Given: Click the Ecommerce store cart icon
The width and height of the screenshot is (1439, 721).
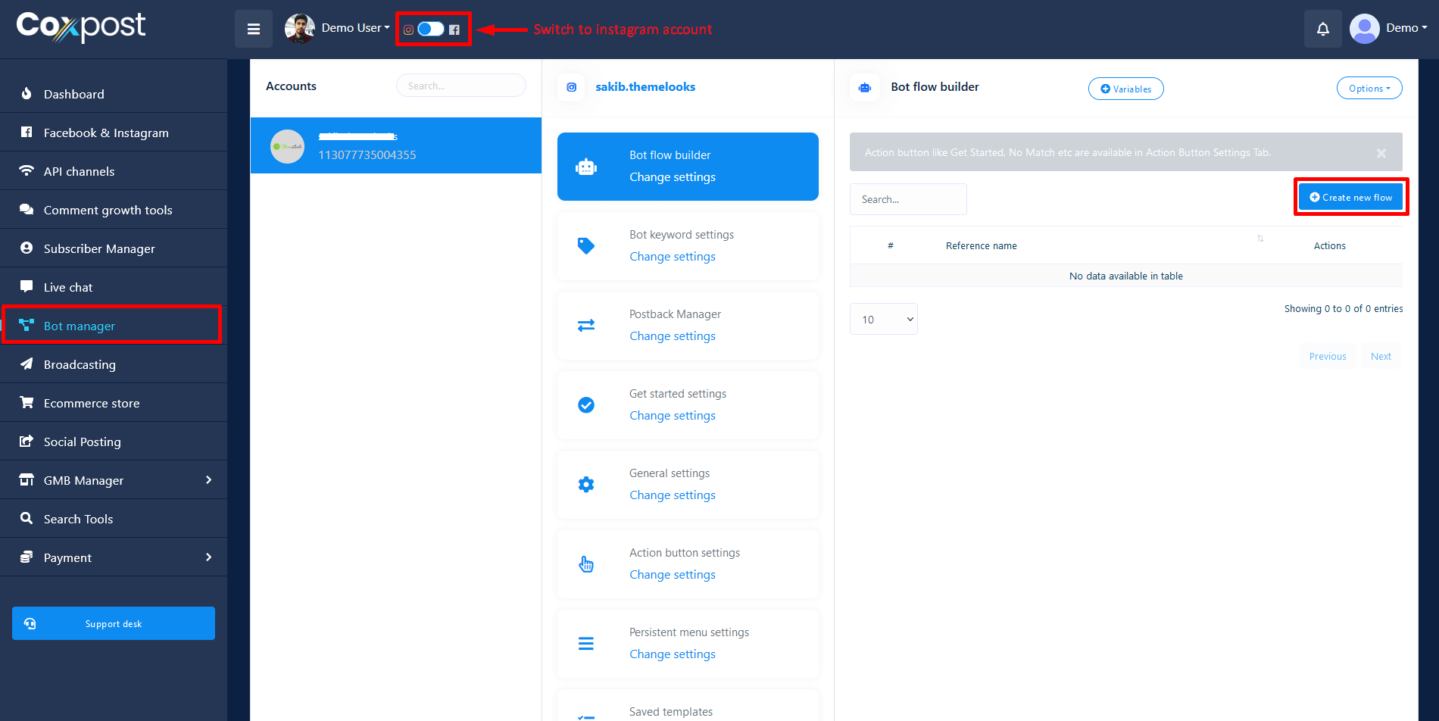Looking at the screenshot, I should pyautogui.click(x=27, y=402).
